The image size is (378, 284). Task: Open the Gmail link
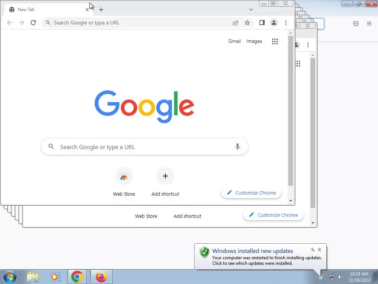[x=234, y=41]
